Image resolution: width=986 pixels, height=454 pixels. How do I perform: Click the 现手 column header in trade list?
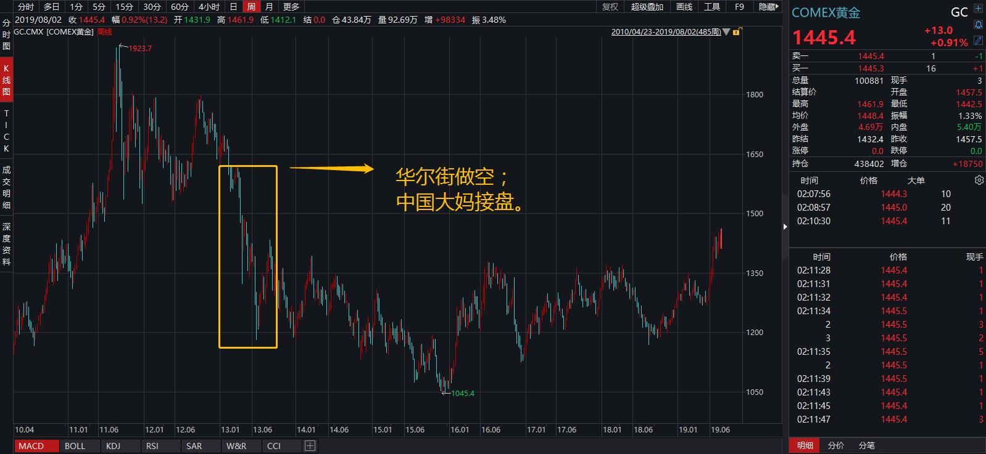[x=974, y=257]
